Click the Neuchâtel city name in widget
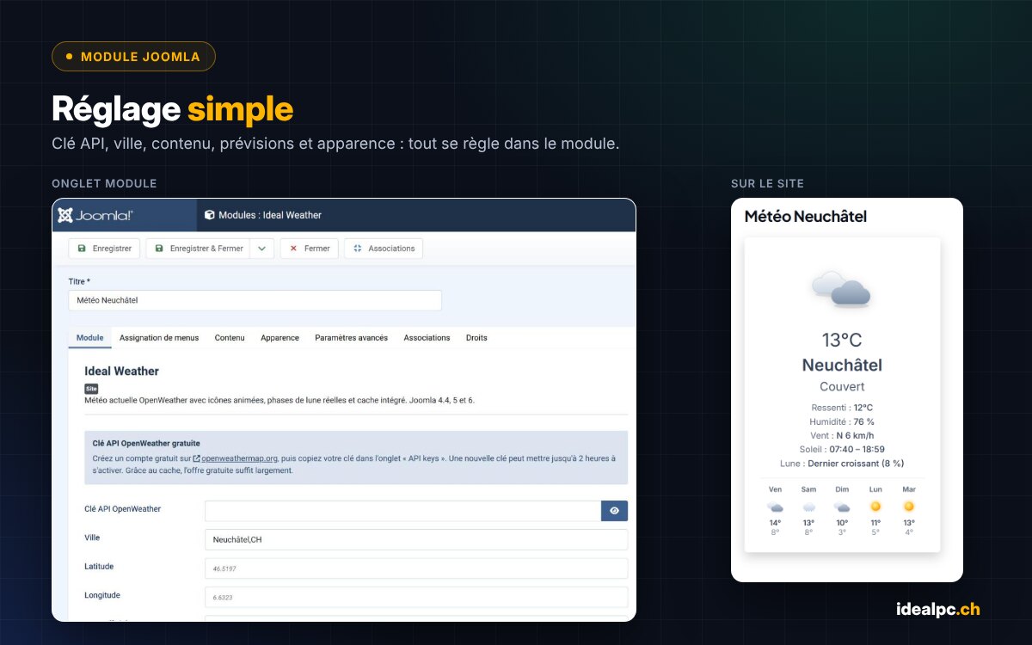Screen dimensions: 1032x645 click(x=842, y=365)
